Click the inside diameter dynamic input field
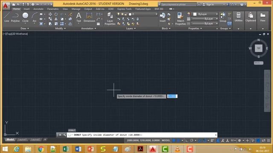Image resolution: width=273 pixels, height=153 pixels. 172,96
